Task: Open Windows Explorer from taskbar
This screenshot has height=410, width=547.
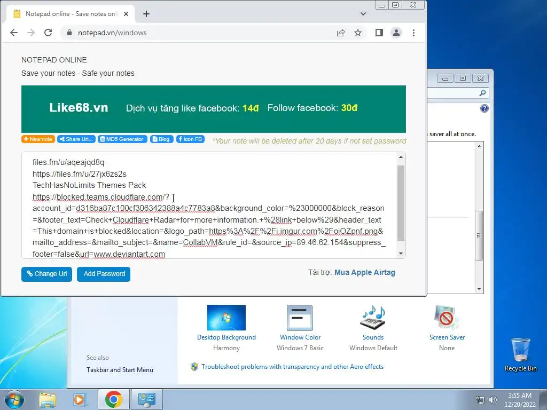Action: pyautogui.click(x=47, y=399)
